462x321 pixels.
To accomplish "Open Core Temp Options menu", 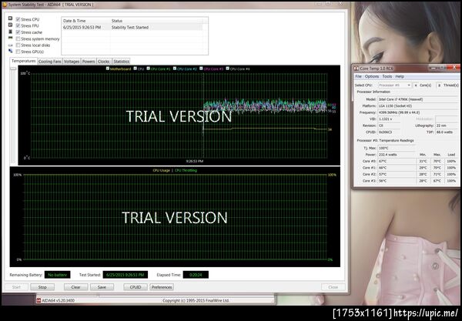I will click(x=372, y=76).
